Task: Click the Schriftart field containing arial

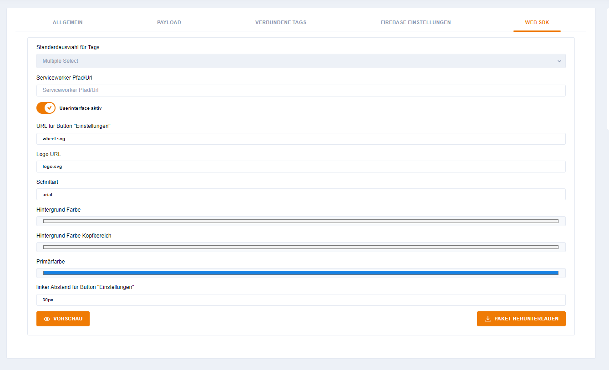Action: (301, 194)
